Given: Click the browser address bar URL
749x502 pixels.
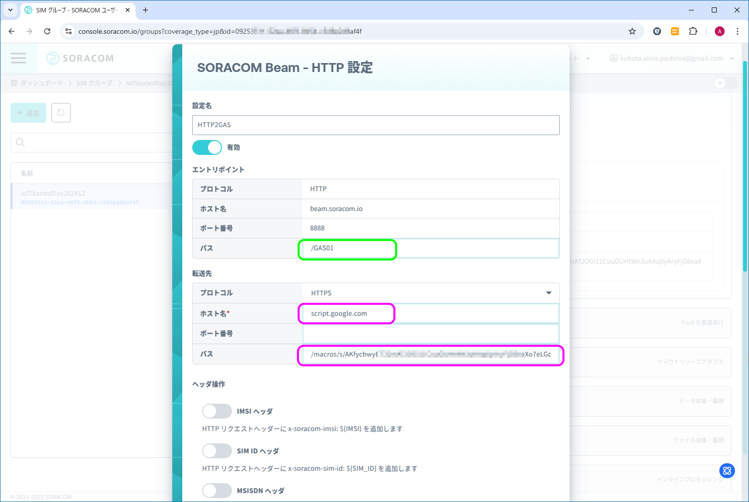Looking at the screenshot, I should tap(220, 31).
